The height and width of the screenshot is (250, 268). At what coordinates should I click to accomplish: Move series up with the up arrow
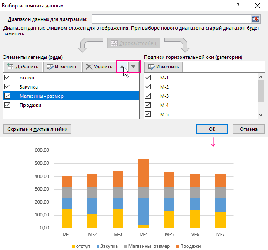(x=123, y=67)
